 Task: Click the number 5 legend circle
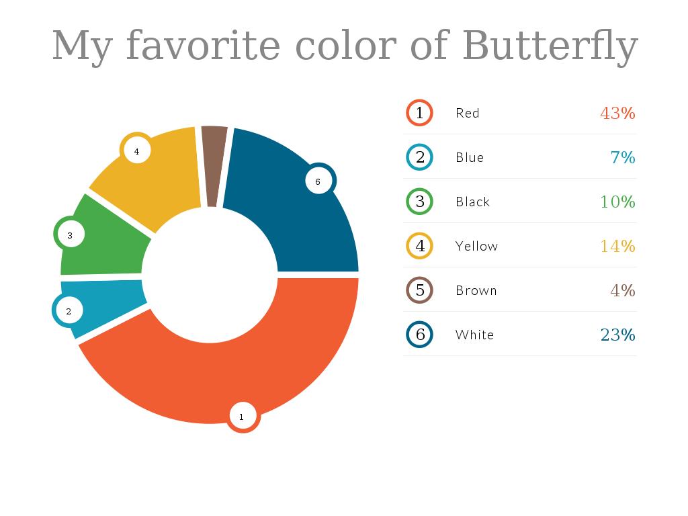pos(420,290)
